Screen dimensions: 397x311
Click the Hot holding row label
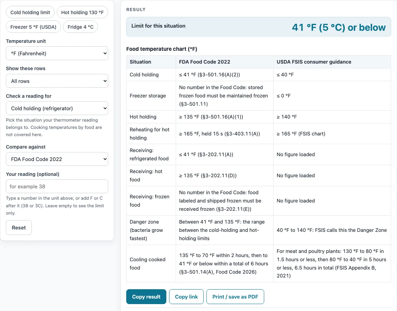click(151, 117)
